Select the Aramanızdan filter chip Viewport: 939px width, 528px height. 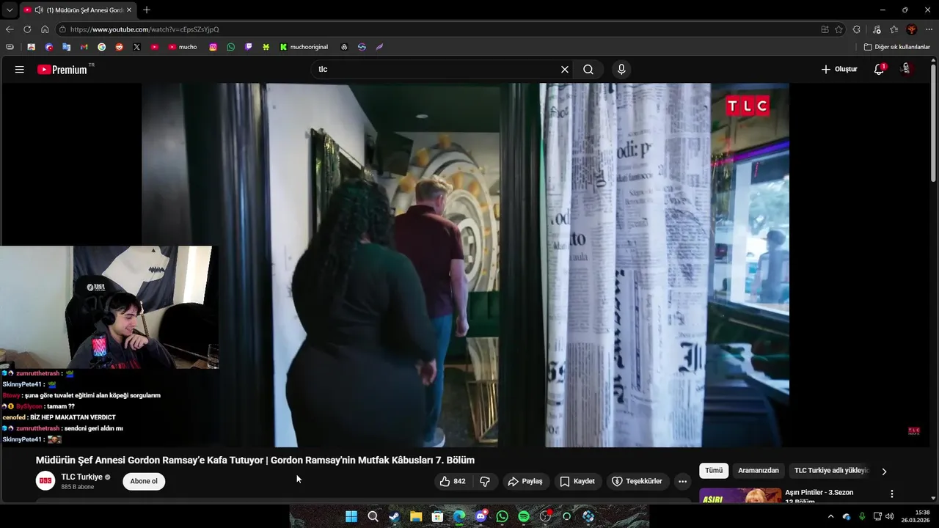tap(759, 471)
